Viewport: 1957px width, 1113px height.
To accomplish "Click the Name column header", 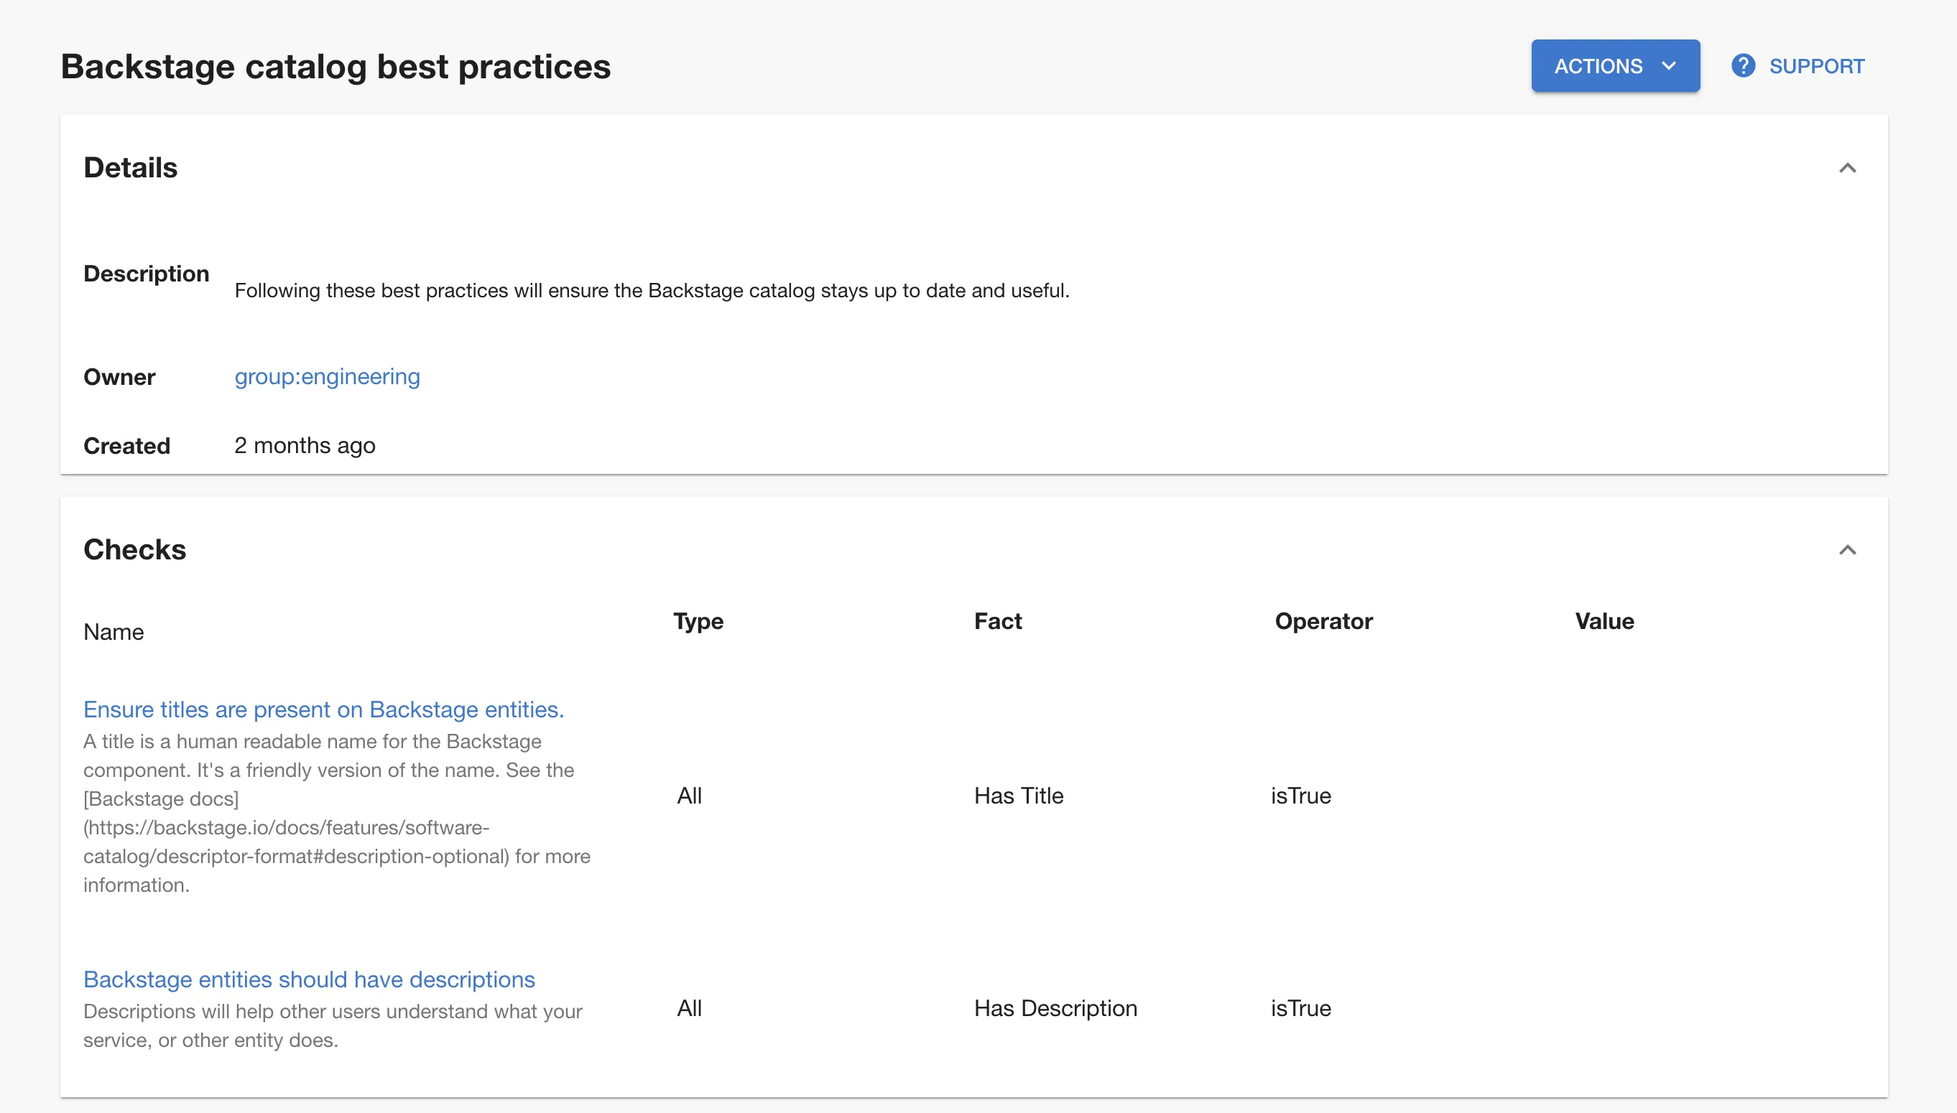I will click(x=114, y=632).
